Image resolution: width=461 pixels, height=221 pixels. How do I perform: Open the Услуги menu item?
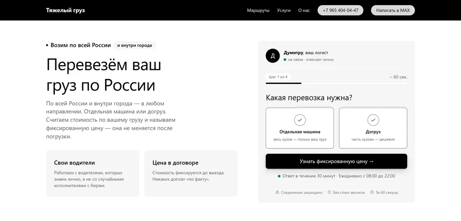[284, 10]
